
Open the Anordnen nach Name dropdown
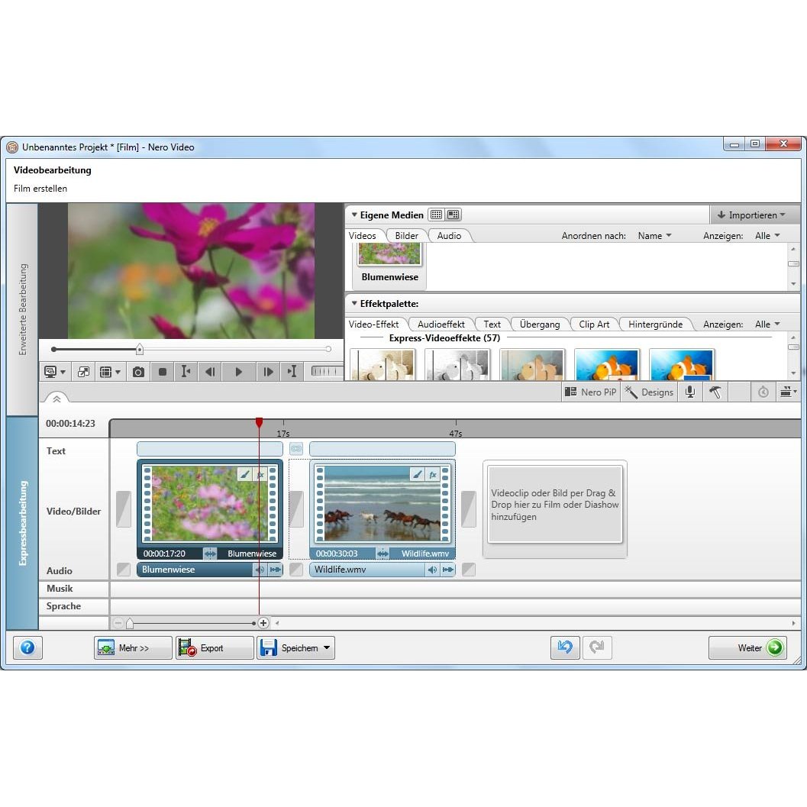654,236
